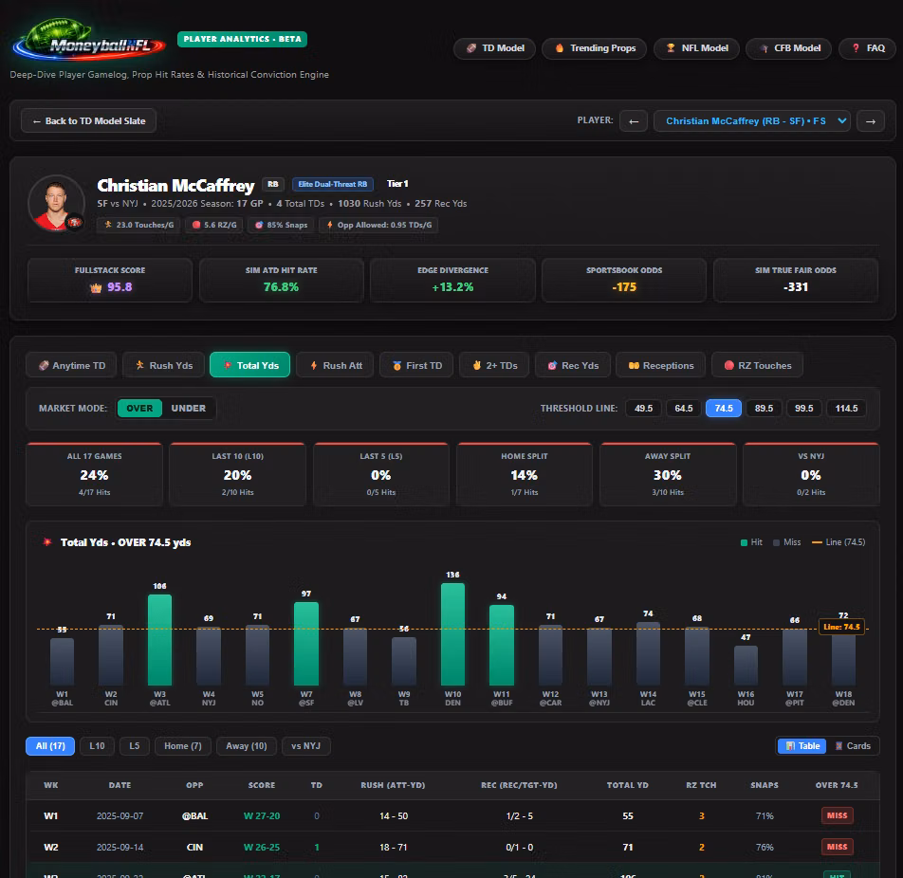The width and height of the screenshot is (903, 878).
Task: Click Christian McCaffrey's headshot photo
Action: coord(57,203)
